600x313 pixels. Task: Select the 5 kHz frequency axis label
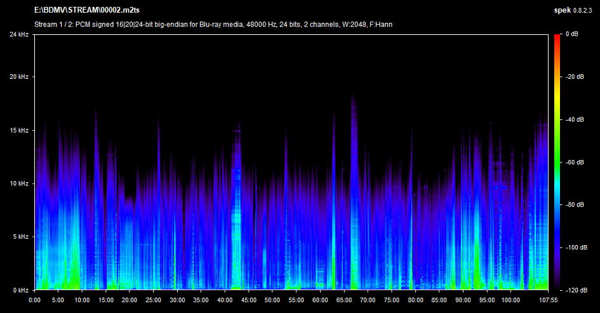coord(20,237)
